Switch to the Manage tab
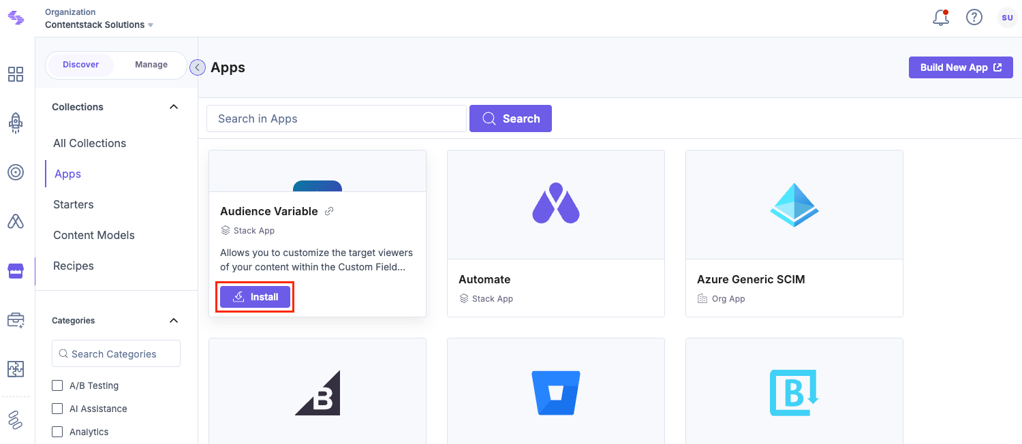The image size is (1022, 444). [x=151, y=65]
